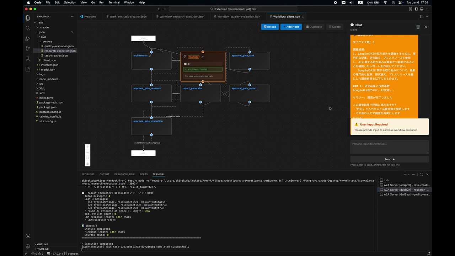Expand the OUTLINE section
Viewport: 455px width, 256px height.
click(55, 244)
